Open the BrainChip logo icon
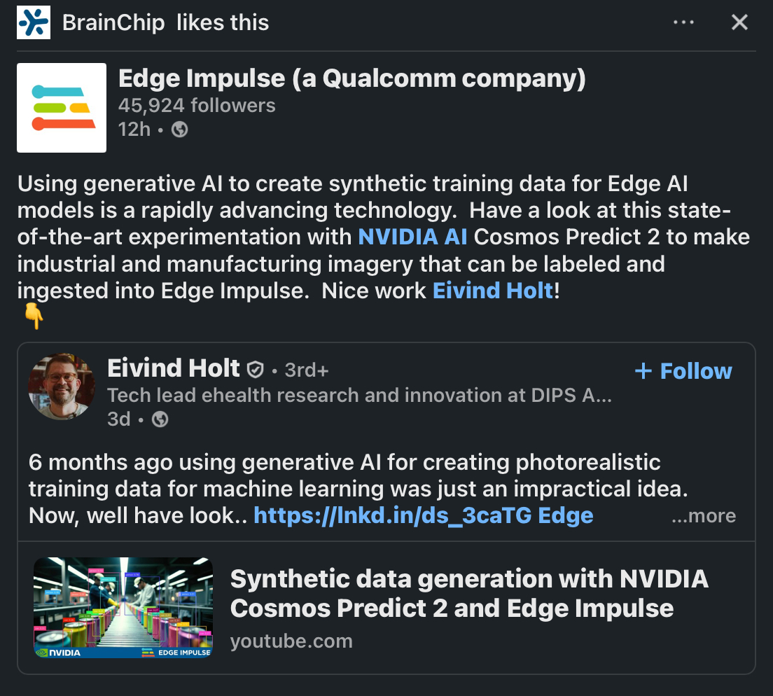Screen dimensions: 773x696 pos(34,22)
